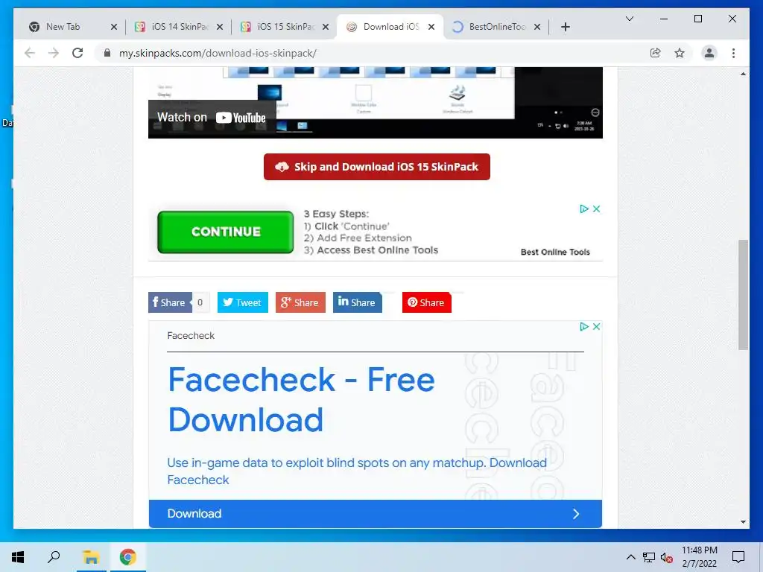Image resolution: width=763 pixels, height=572 pixels.
Task: Click the Facecheck advertiser name
Action: point(191,336)
